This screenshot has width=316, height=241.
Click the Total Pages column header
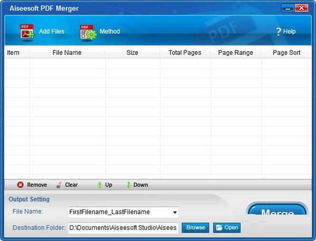click(x=185, y=53)
